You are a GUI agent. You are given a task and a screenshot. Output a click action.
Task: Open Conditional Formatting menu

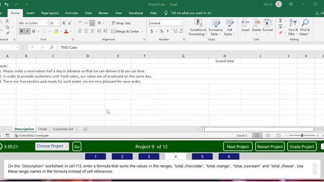tap(198, 27)
